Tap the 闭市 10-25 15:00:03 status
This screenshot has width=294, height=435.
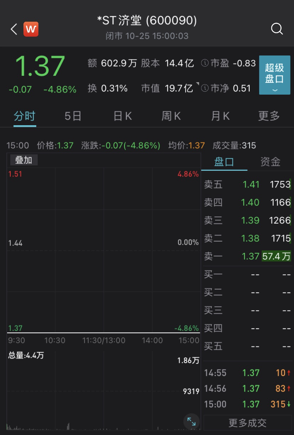(x=147, y=36)
